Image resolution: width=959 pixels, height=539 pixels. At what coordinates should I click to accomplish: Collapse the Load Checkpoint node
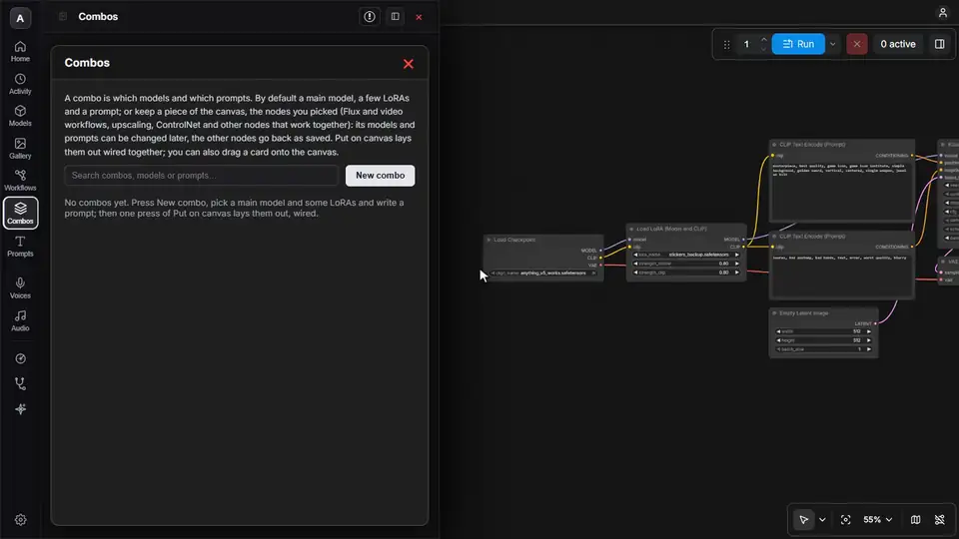[488, 241]
